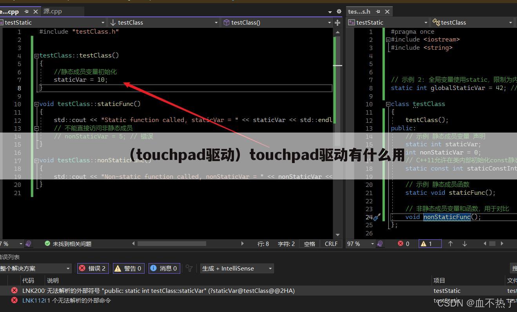Switch to the 源.cpp tab
The image size is (517, 312).
pyautogui.click(x=53, y=11)
